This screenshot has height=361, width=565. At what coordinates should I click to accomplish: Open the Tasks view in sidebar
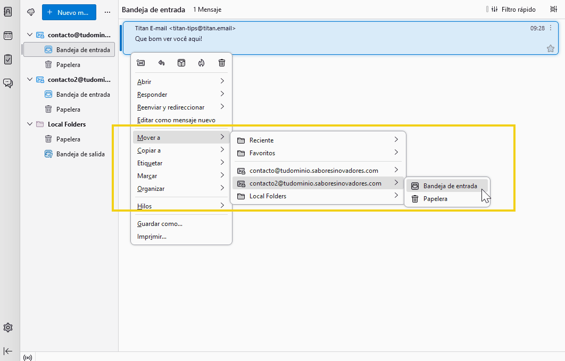click(8, 59)
